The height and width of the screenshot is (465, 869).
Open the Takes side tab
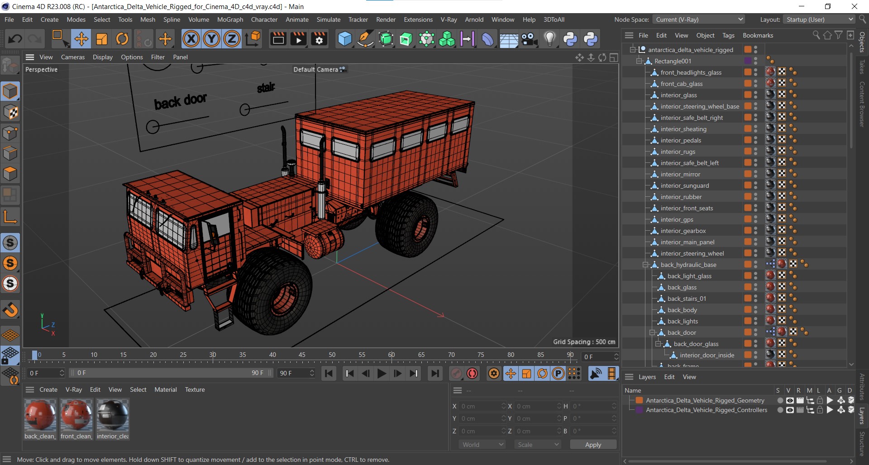(862, 67)
